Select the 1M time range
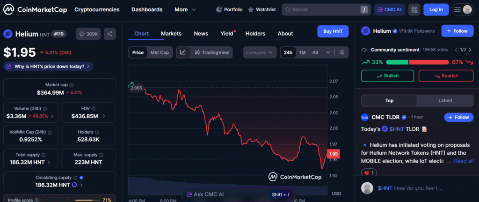This screenshot has width=479, height=202. click(x=302, y=52)
